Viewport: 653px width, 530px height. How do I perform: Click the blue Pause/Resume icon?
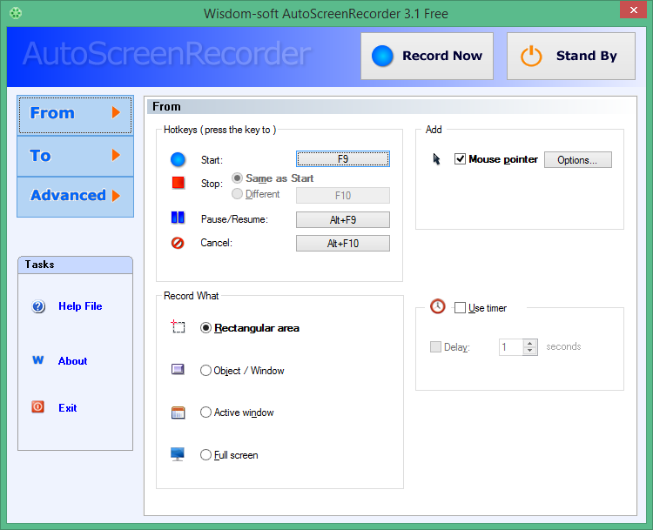tap(178, 218)
